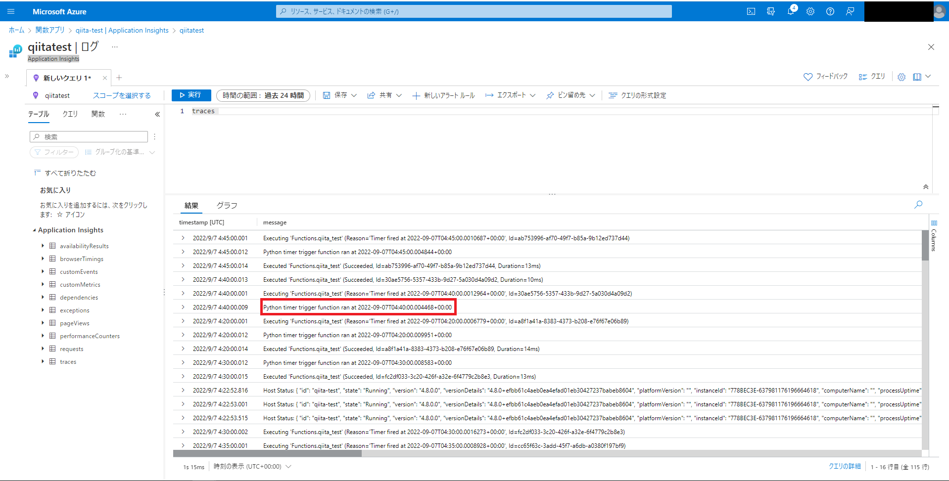The height and width of the screenshot is (481, 949).
Task: Change the 時間の範囲 time range
Action: point(263,95)
